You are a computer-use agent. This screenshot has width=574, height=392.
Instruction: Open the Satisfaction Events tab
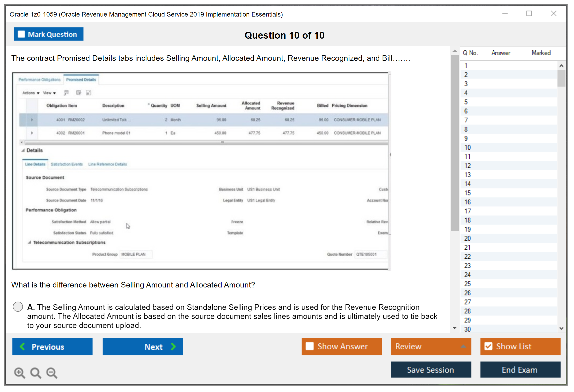(67, 164)
